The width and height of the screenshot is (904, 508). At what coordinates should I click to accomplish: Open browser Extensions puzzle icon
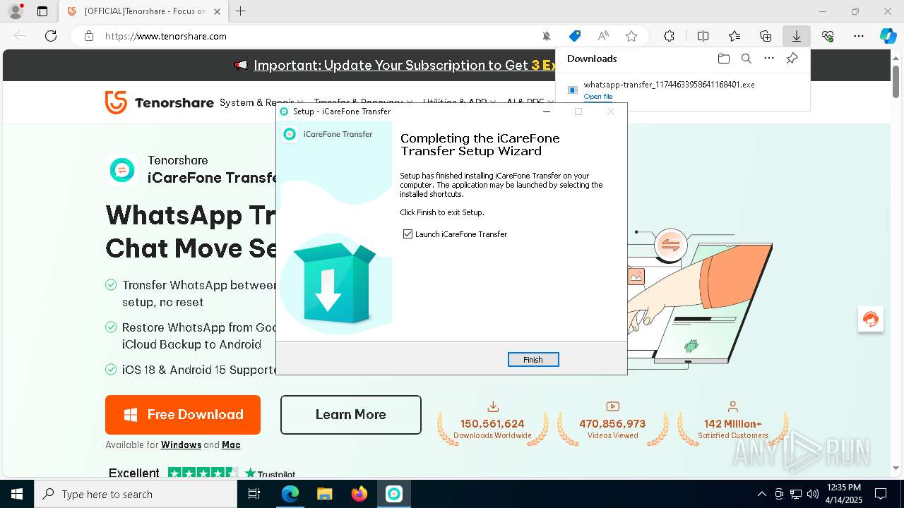pos(669,36)
